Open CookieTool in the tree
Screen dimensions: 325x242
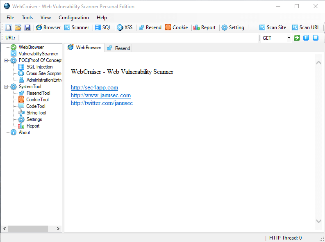pos(37,100)
